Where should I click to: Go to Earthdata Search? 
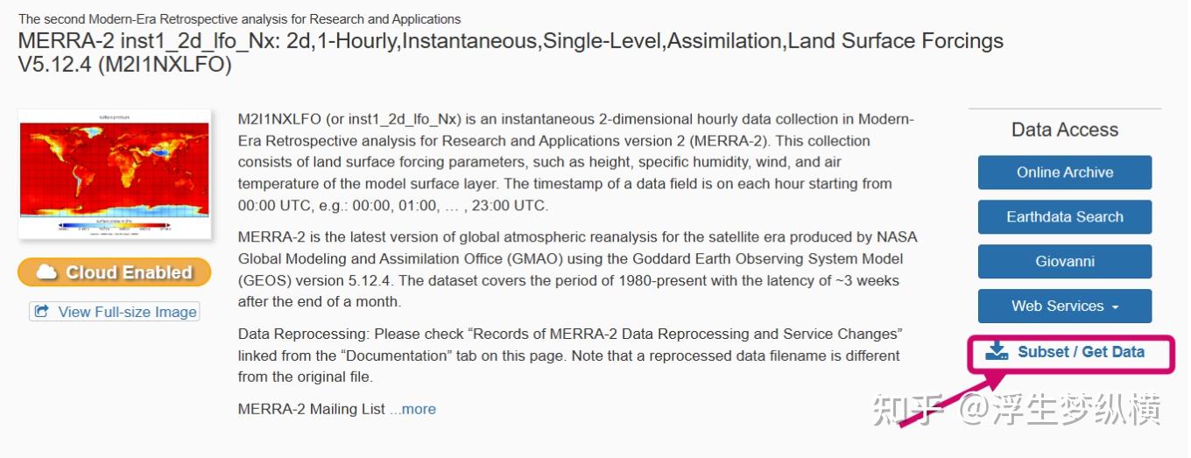pyautogui.click(x=1064, y=217)
